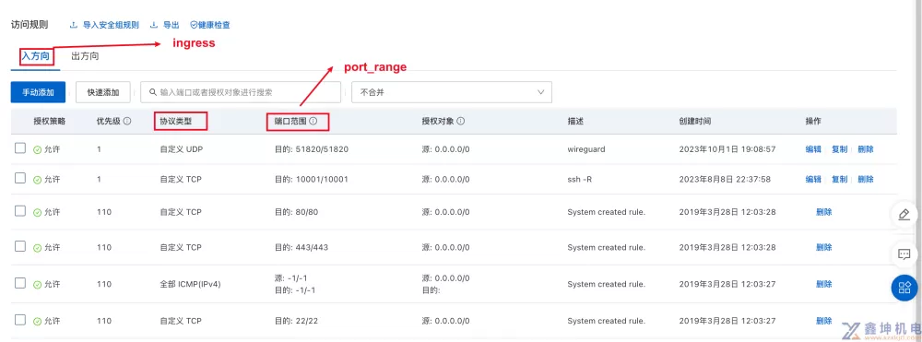Click the 全部 ICMP(IPv4) protocol cell

pos(191,284)
